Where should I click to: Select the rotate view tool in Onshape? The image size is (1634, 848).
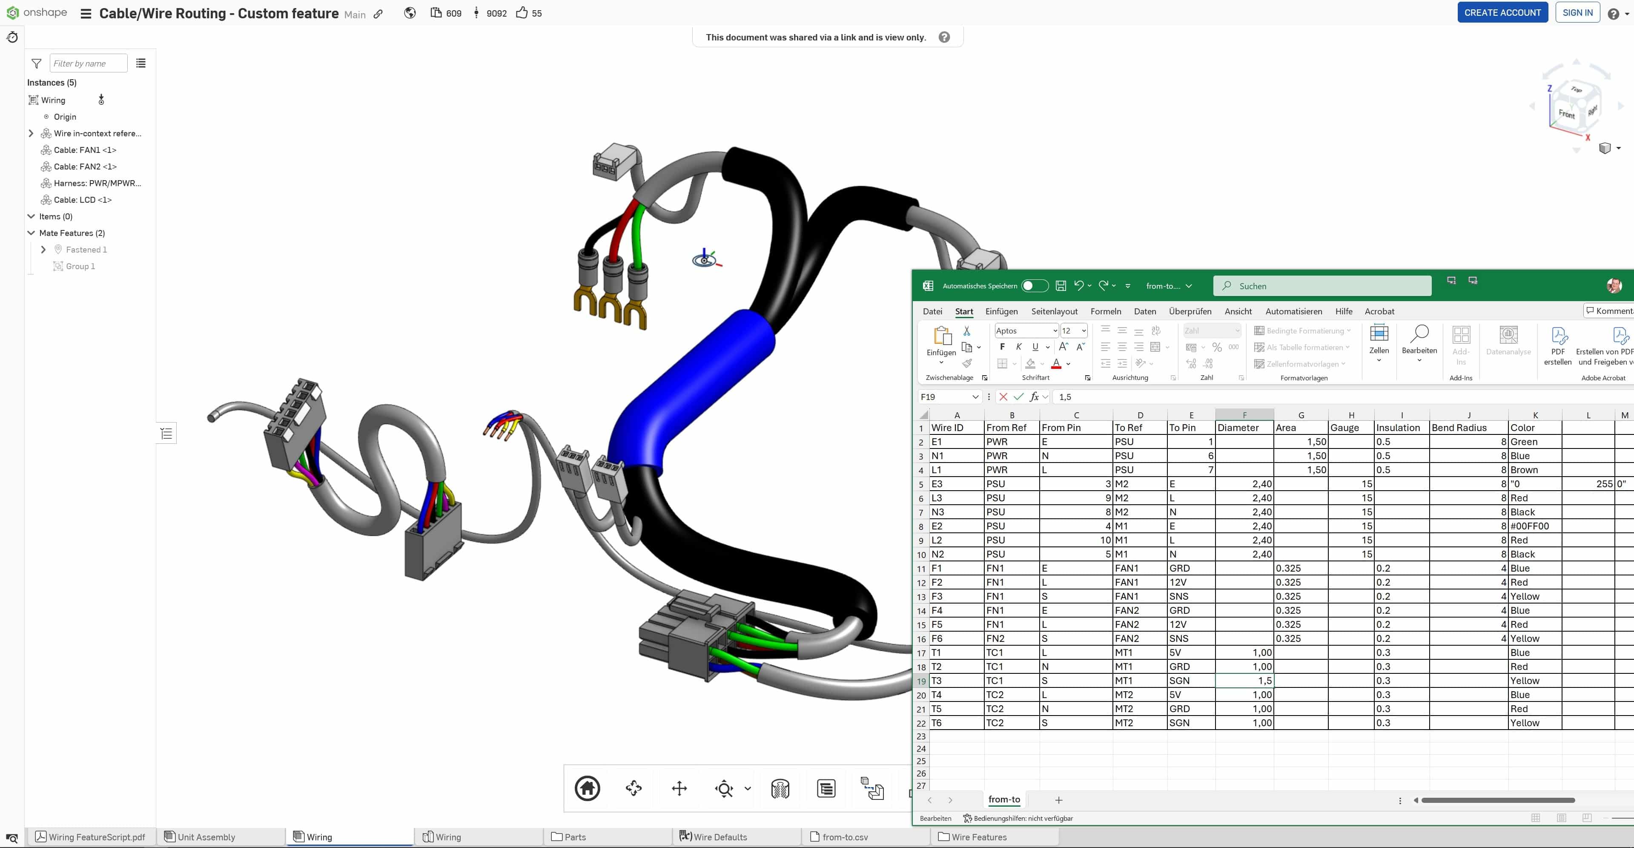pyautogui.click(x=633, y=788)
